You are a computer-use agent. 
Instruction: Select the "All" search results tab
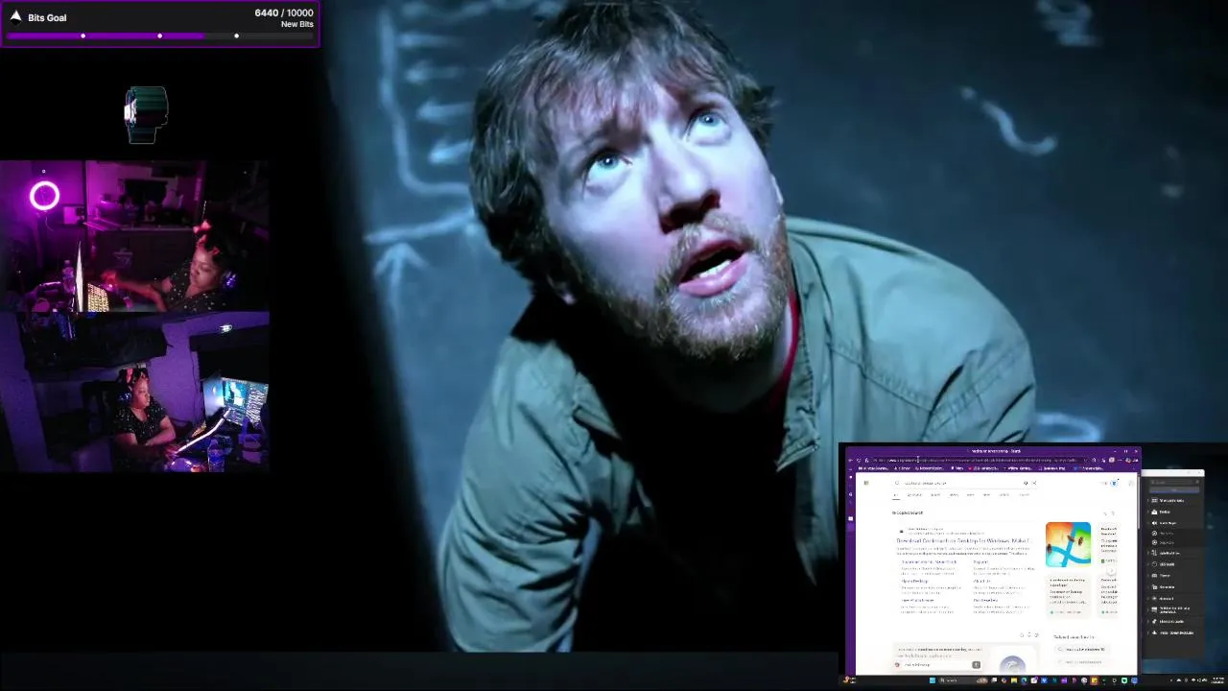896,495
